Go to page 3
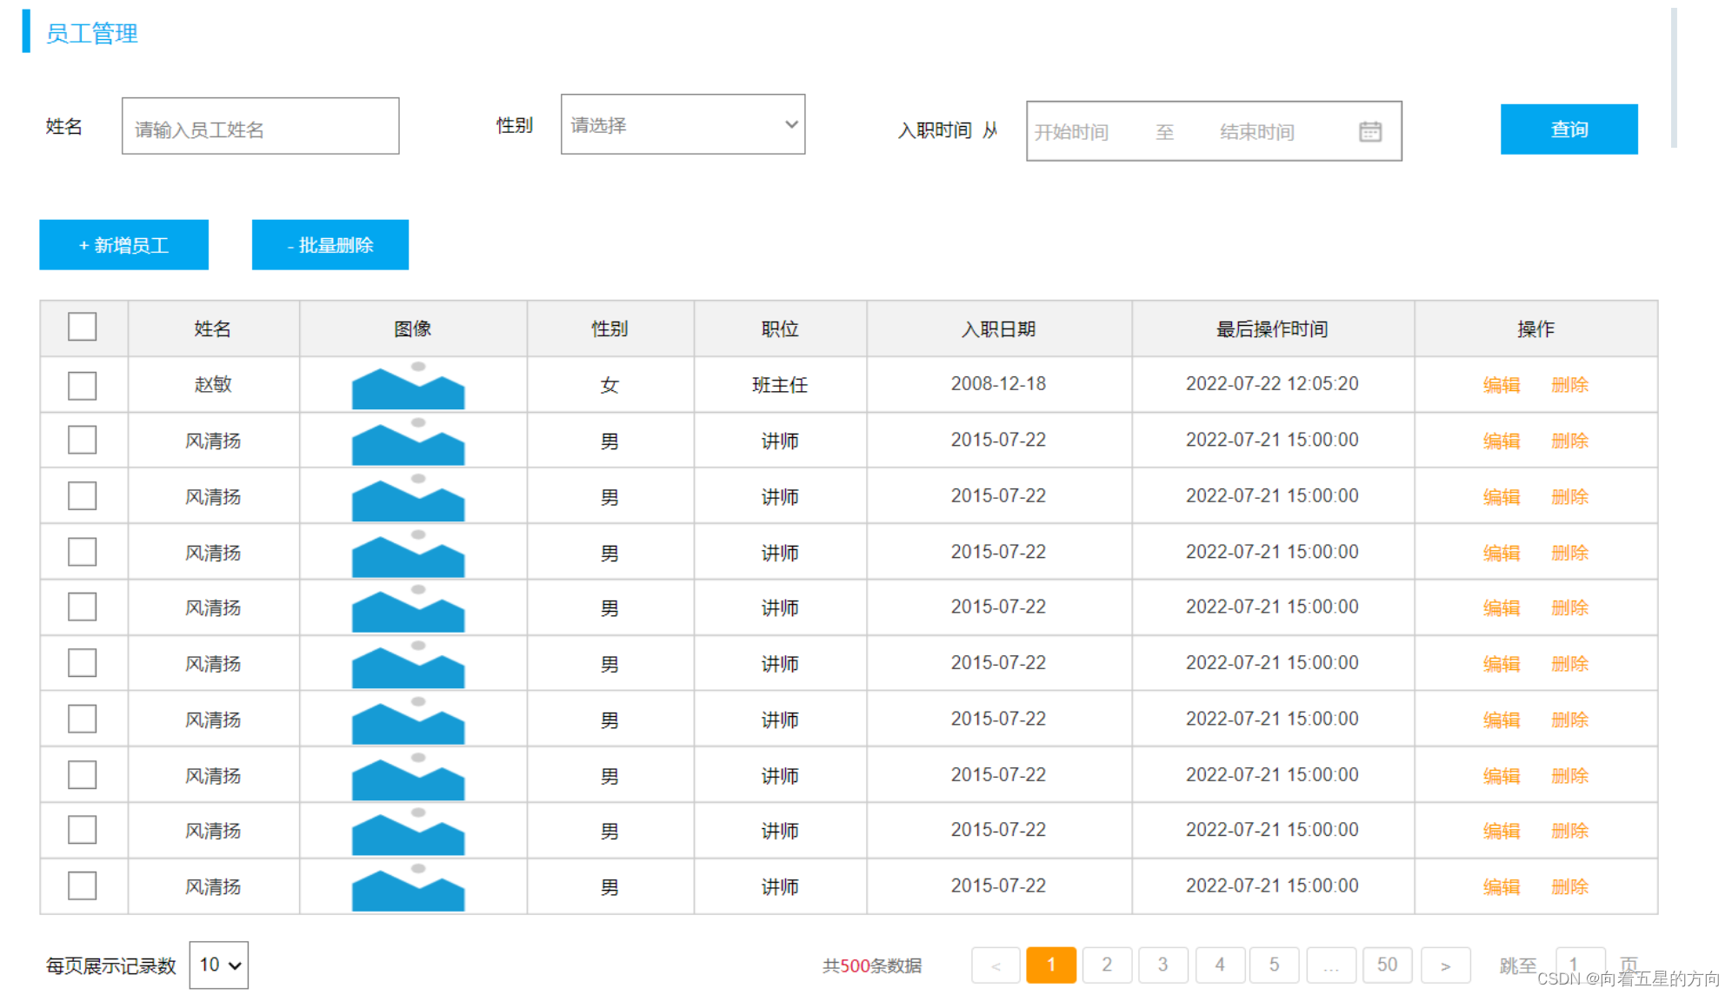This screenshot has height=995, width=1732. (1162, 965)
